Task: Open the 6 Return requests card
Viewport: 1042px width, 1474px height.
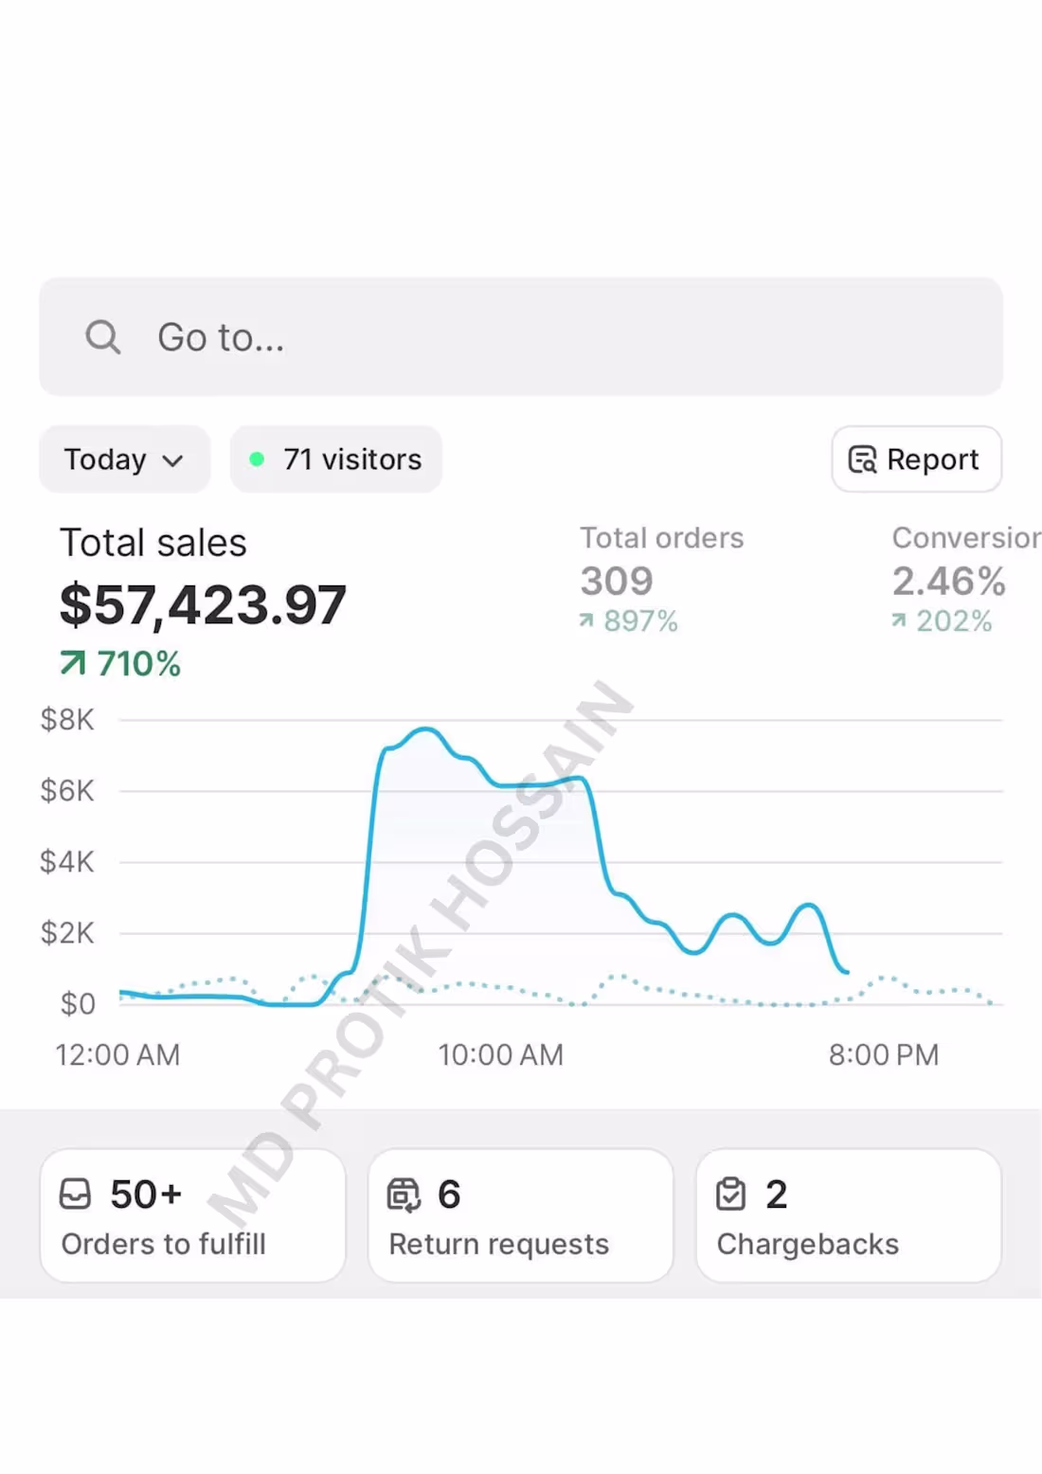Action: click(x=521, y=1215)
